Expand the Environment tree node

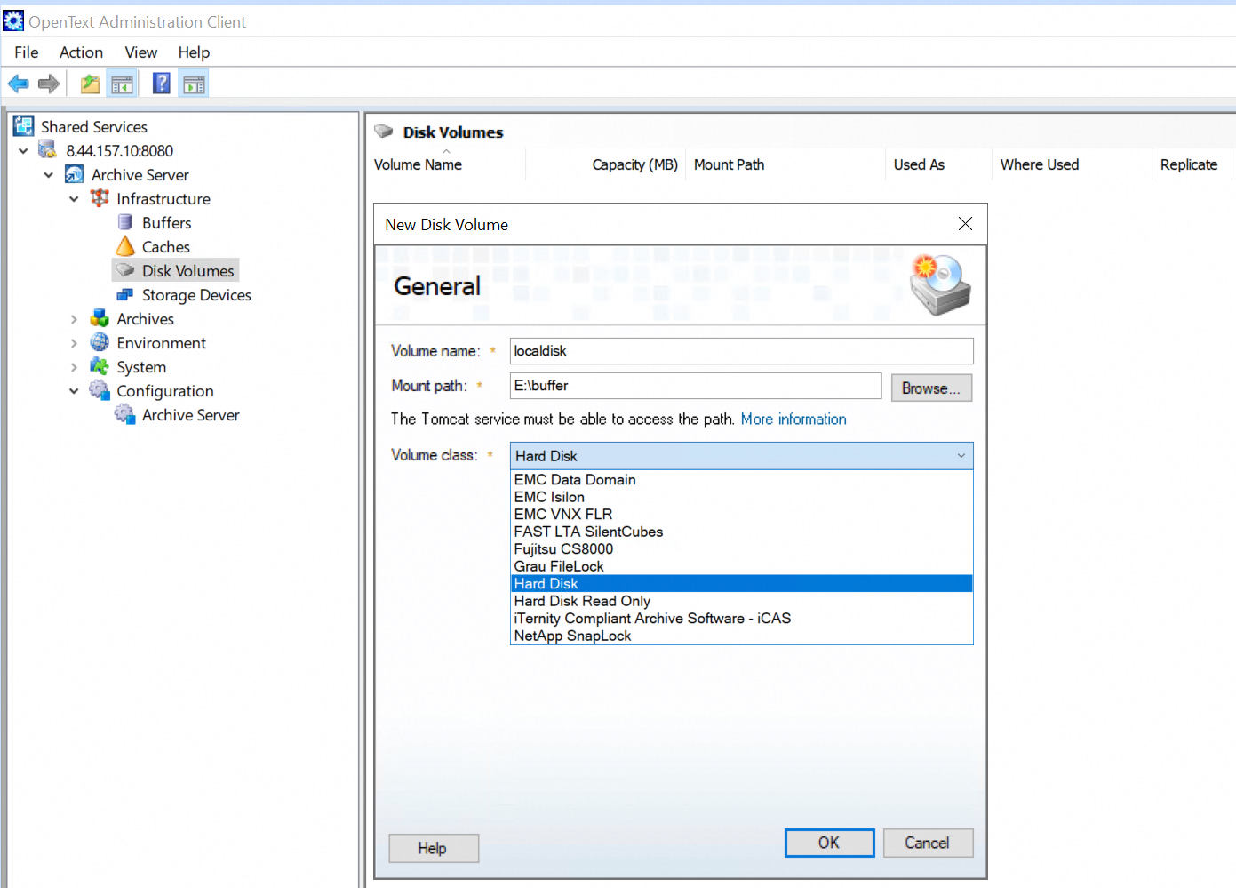[74, 343]
